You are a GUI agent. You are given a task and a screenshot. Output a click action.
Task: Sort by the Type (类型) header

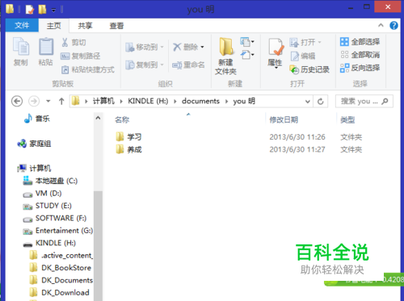coord(347,119)
